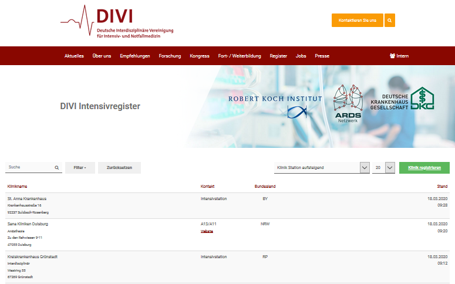Click the Stand column header
The width and height of the screenshot is (455, 284).
[x=442, y=186]
